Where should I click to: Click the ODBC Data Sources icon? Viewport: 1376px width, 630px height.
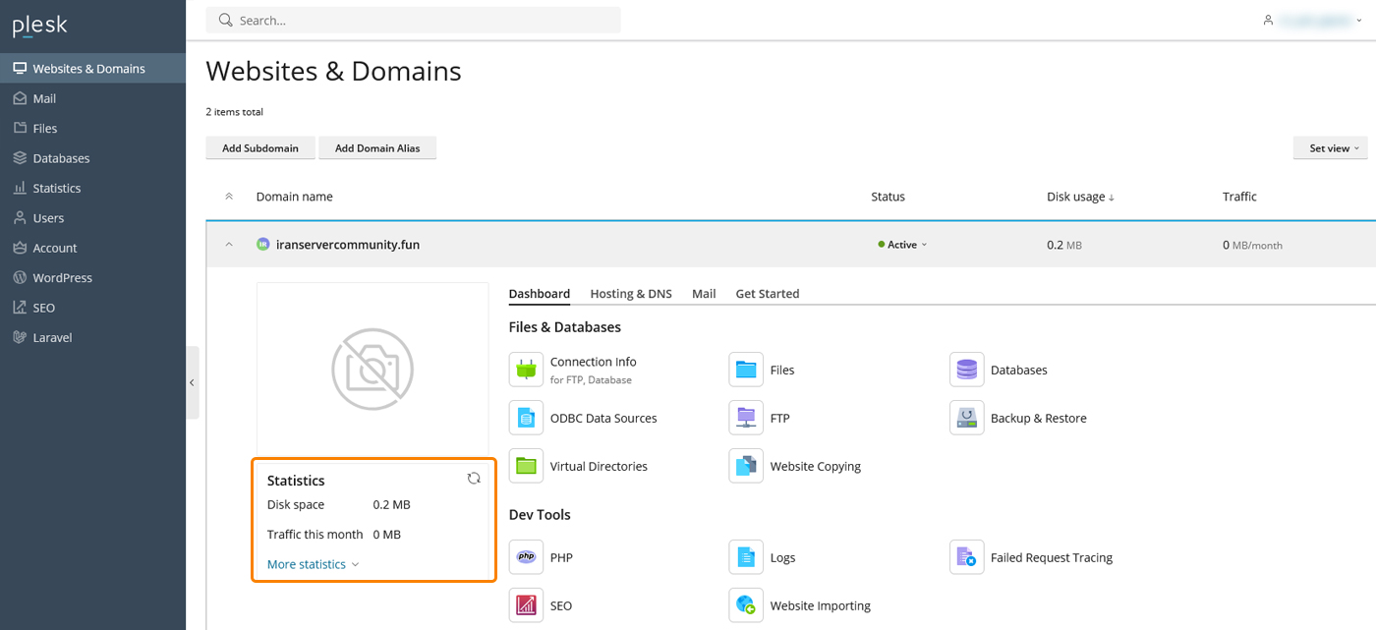pyautogui.click(x=526, y=418)
